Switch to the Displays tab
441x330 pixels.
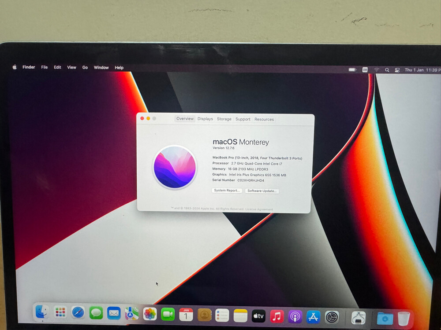point(205,119)
